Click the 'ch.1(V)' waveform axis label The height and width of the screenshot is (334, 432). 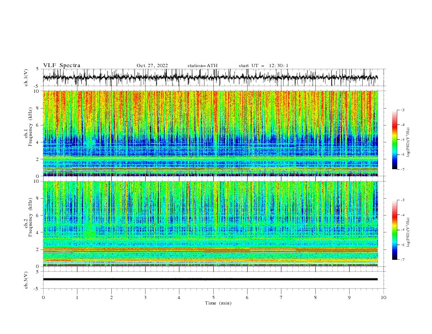pyautogui.click(x=26, y=77)
